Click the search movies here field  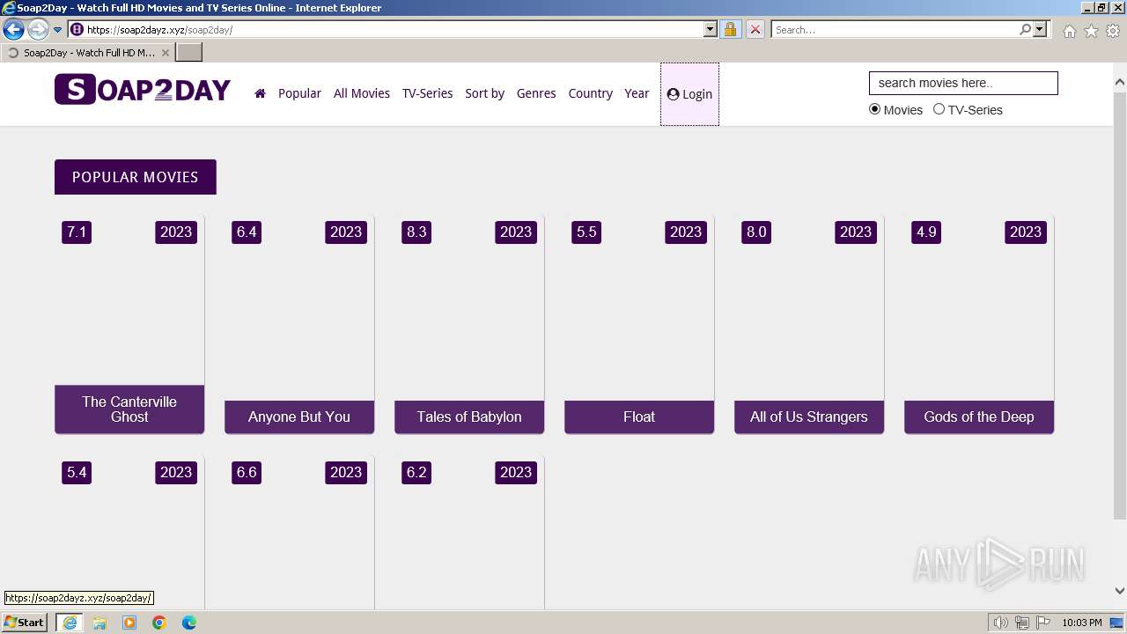click(963, 83)
